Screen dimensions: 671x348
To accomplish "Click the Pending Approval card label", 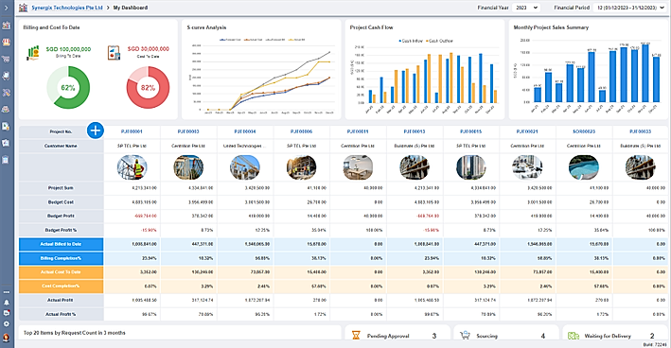I will click(388, 336).
